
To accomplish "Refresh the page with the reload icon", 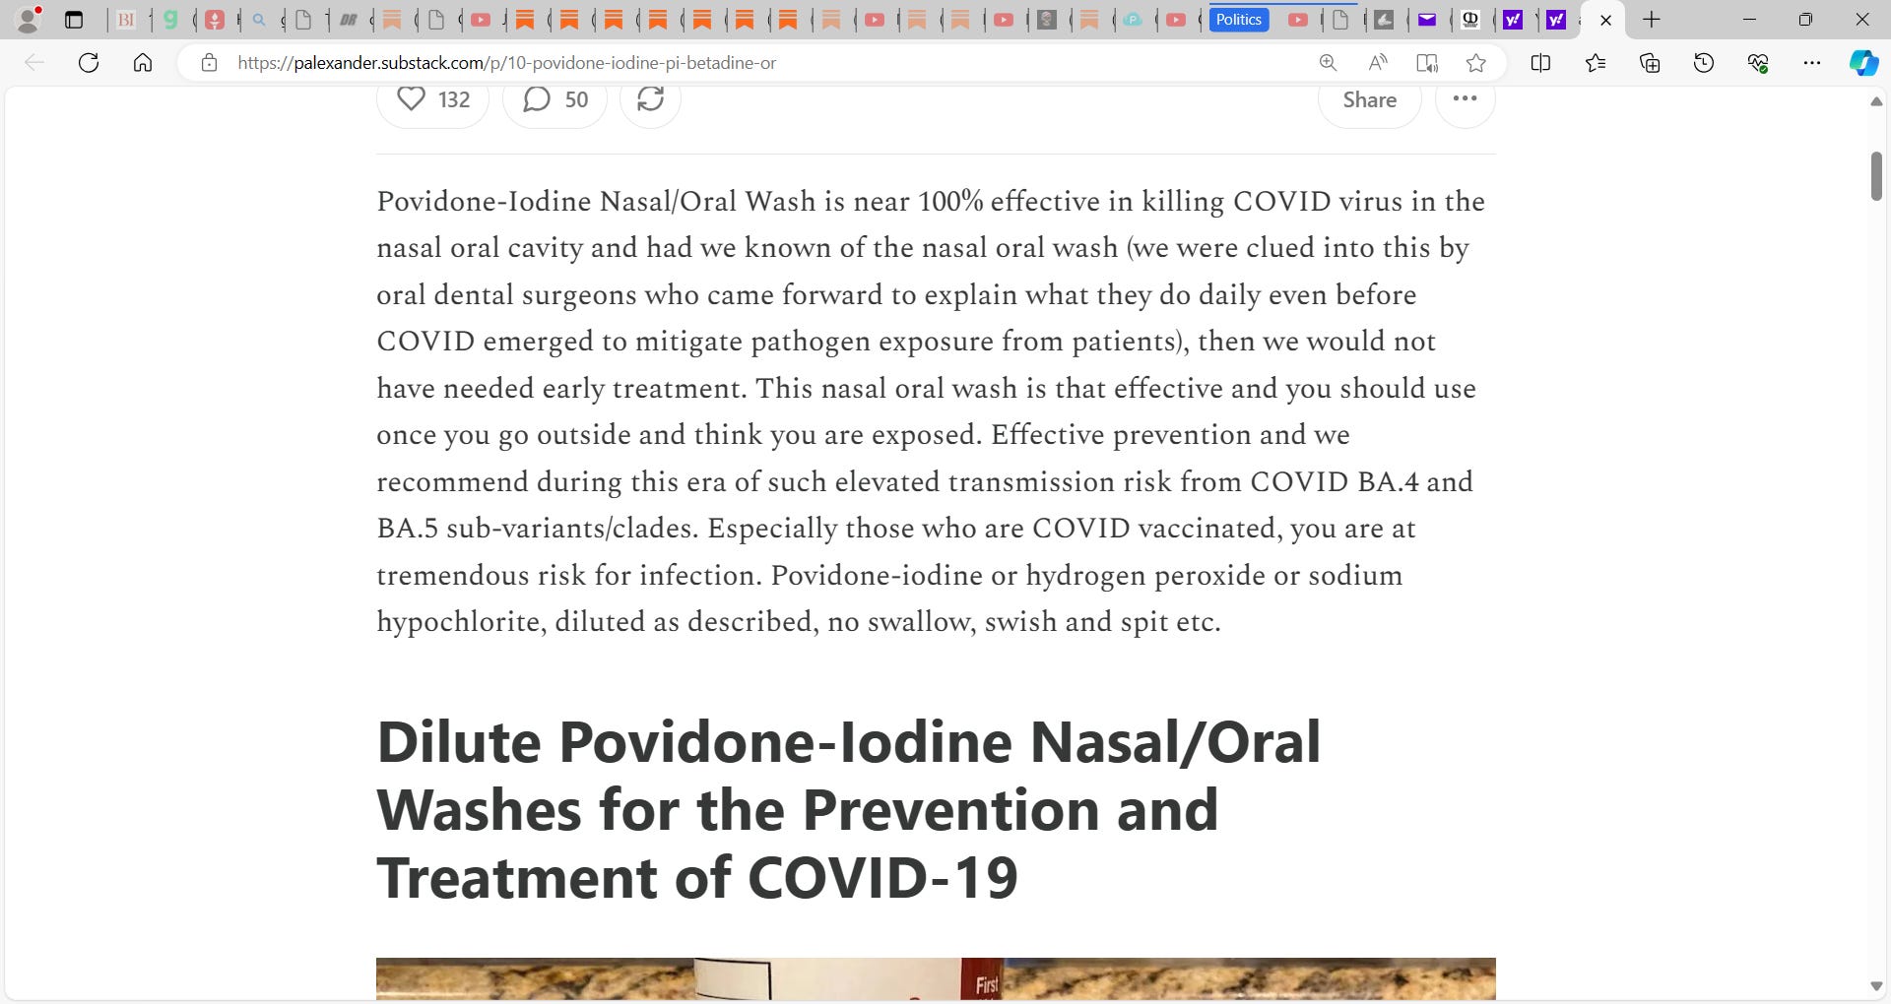I will tap(89, 63).
